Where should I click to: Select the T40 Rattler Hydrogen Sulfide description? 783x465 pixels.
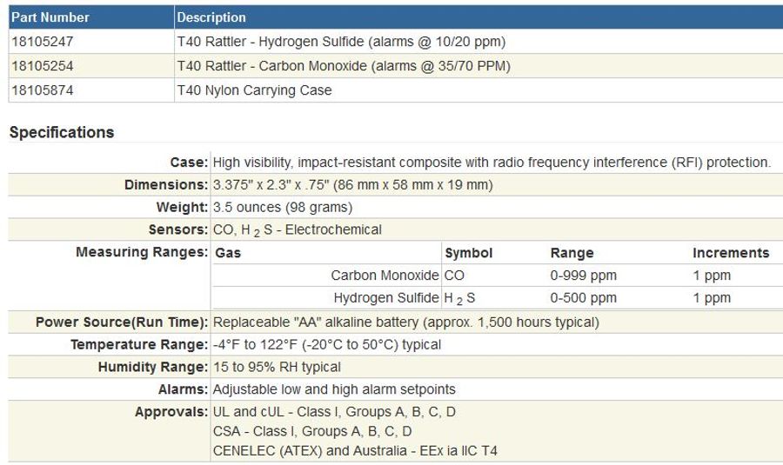click(x=341, y=42)
